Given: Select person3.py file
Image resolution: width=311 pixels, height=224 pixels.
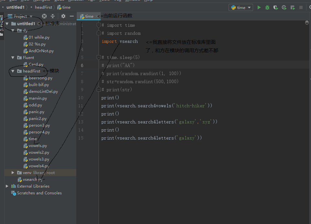Looking at the screenshot, I should (37, 125).
